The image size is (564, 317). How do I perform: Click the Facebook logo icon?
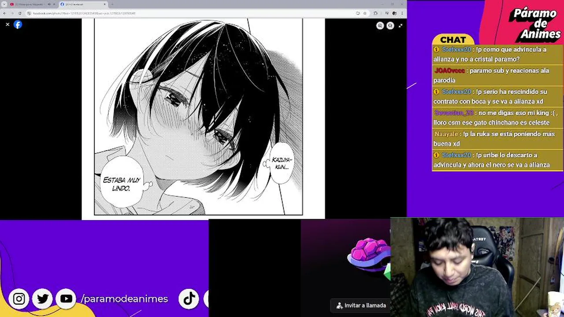(x=18, y=25)
